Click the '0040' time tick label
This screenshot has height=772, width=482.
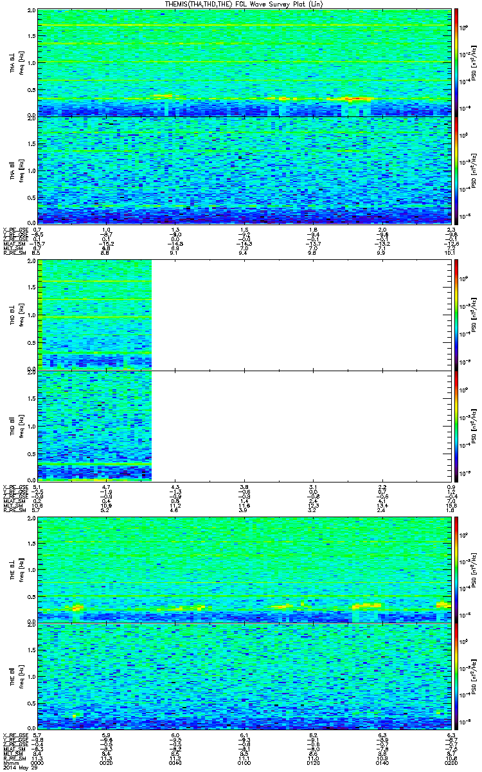point(175,764)
